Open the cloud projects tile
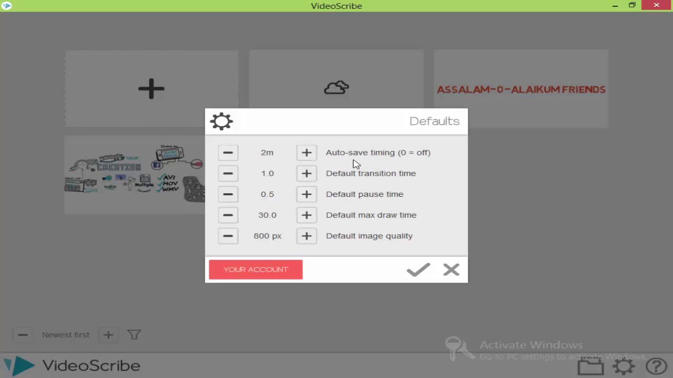 click(x=336, y=88)
